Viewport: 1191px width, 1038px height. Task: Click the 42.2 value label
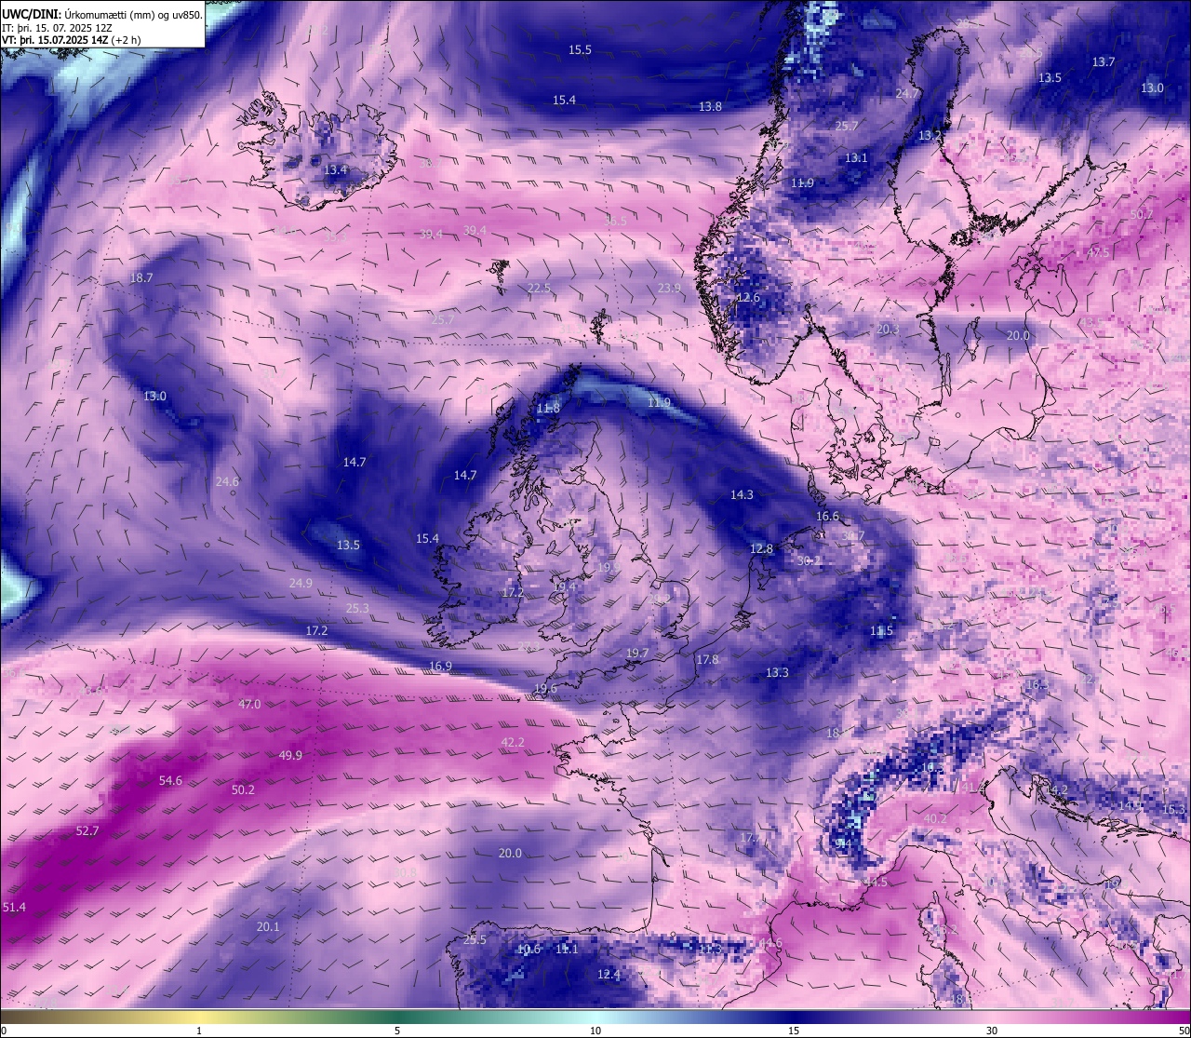point(513,743)
